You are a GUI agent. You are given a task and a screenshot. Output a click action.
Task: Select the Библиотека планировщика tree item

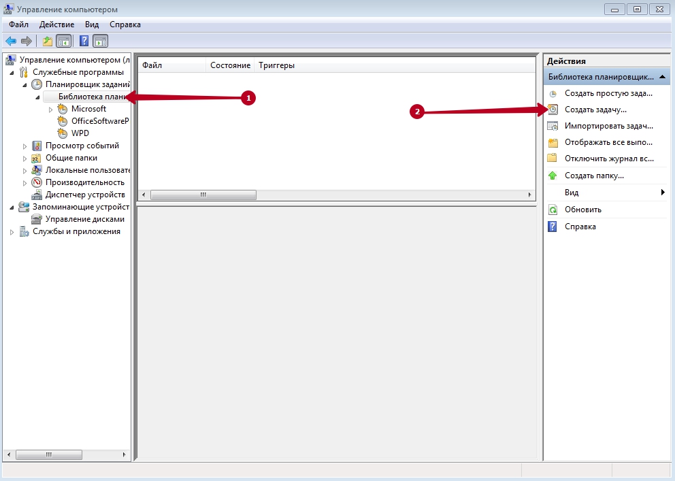coord(93,97)
